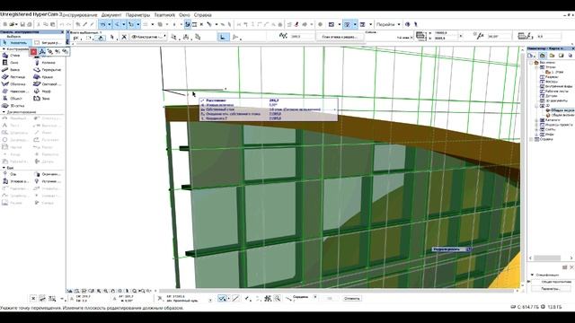Choose the Ось grid element tool
This screenshot has height=323, width=575.
coord(10,174)
